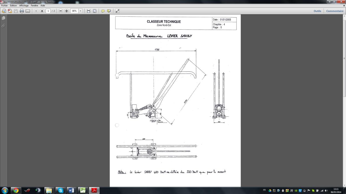Click the "Page : 5" header text
Screen dimensions: 346x194
click(217, 27)
